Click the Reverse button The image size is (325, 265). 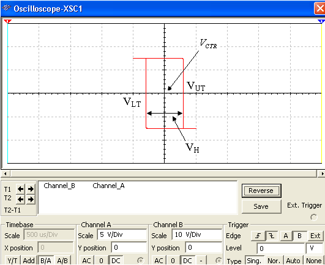point(261,191)
